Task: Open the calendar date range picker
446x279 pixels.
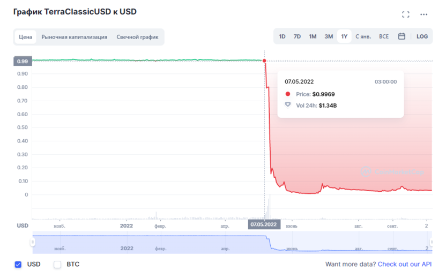Action: [x=402, y=36]
